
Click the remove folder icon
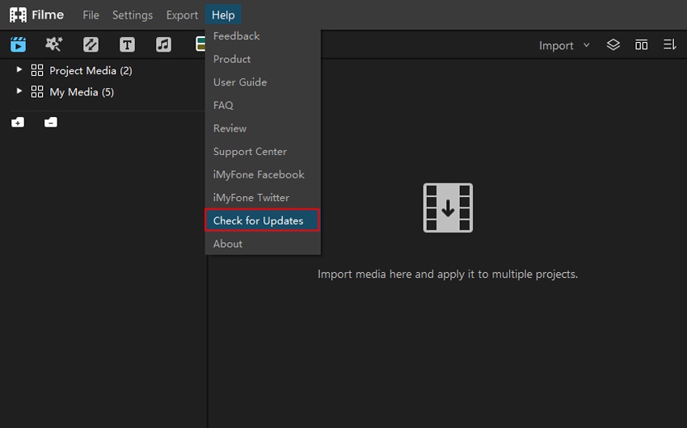point(51,122)
